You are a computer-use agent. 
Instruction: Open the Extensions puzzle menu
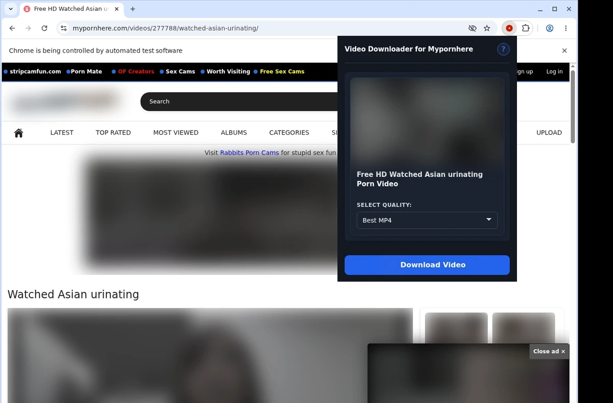(x=525, y=28)
